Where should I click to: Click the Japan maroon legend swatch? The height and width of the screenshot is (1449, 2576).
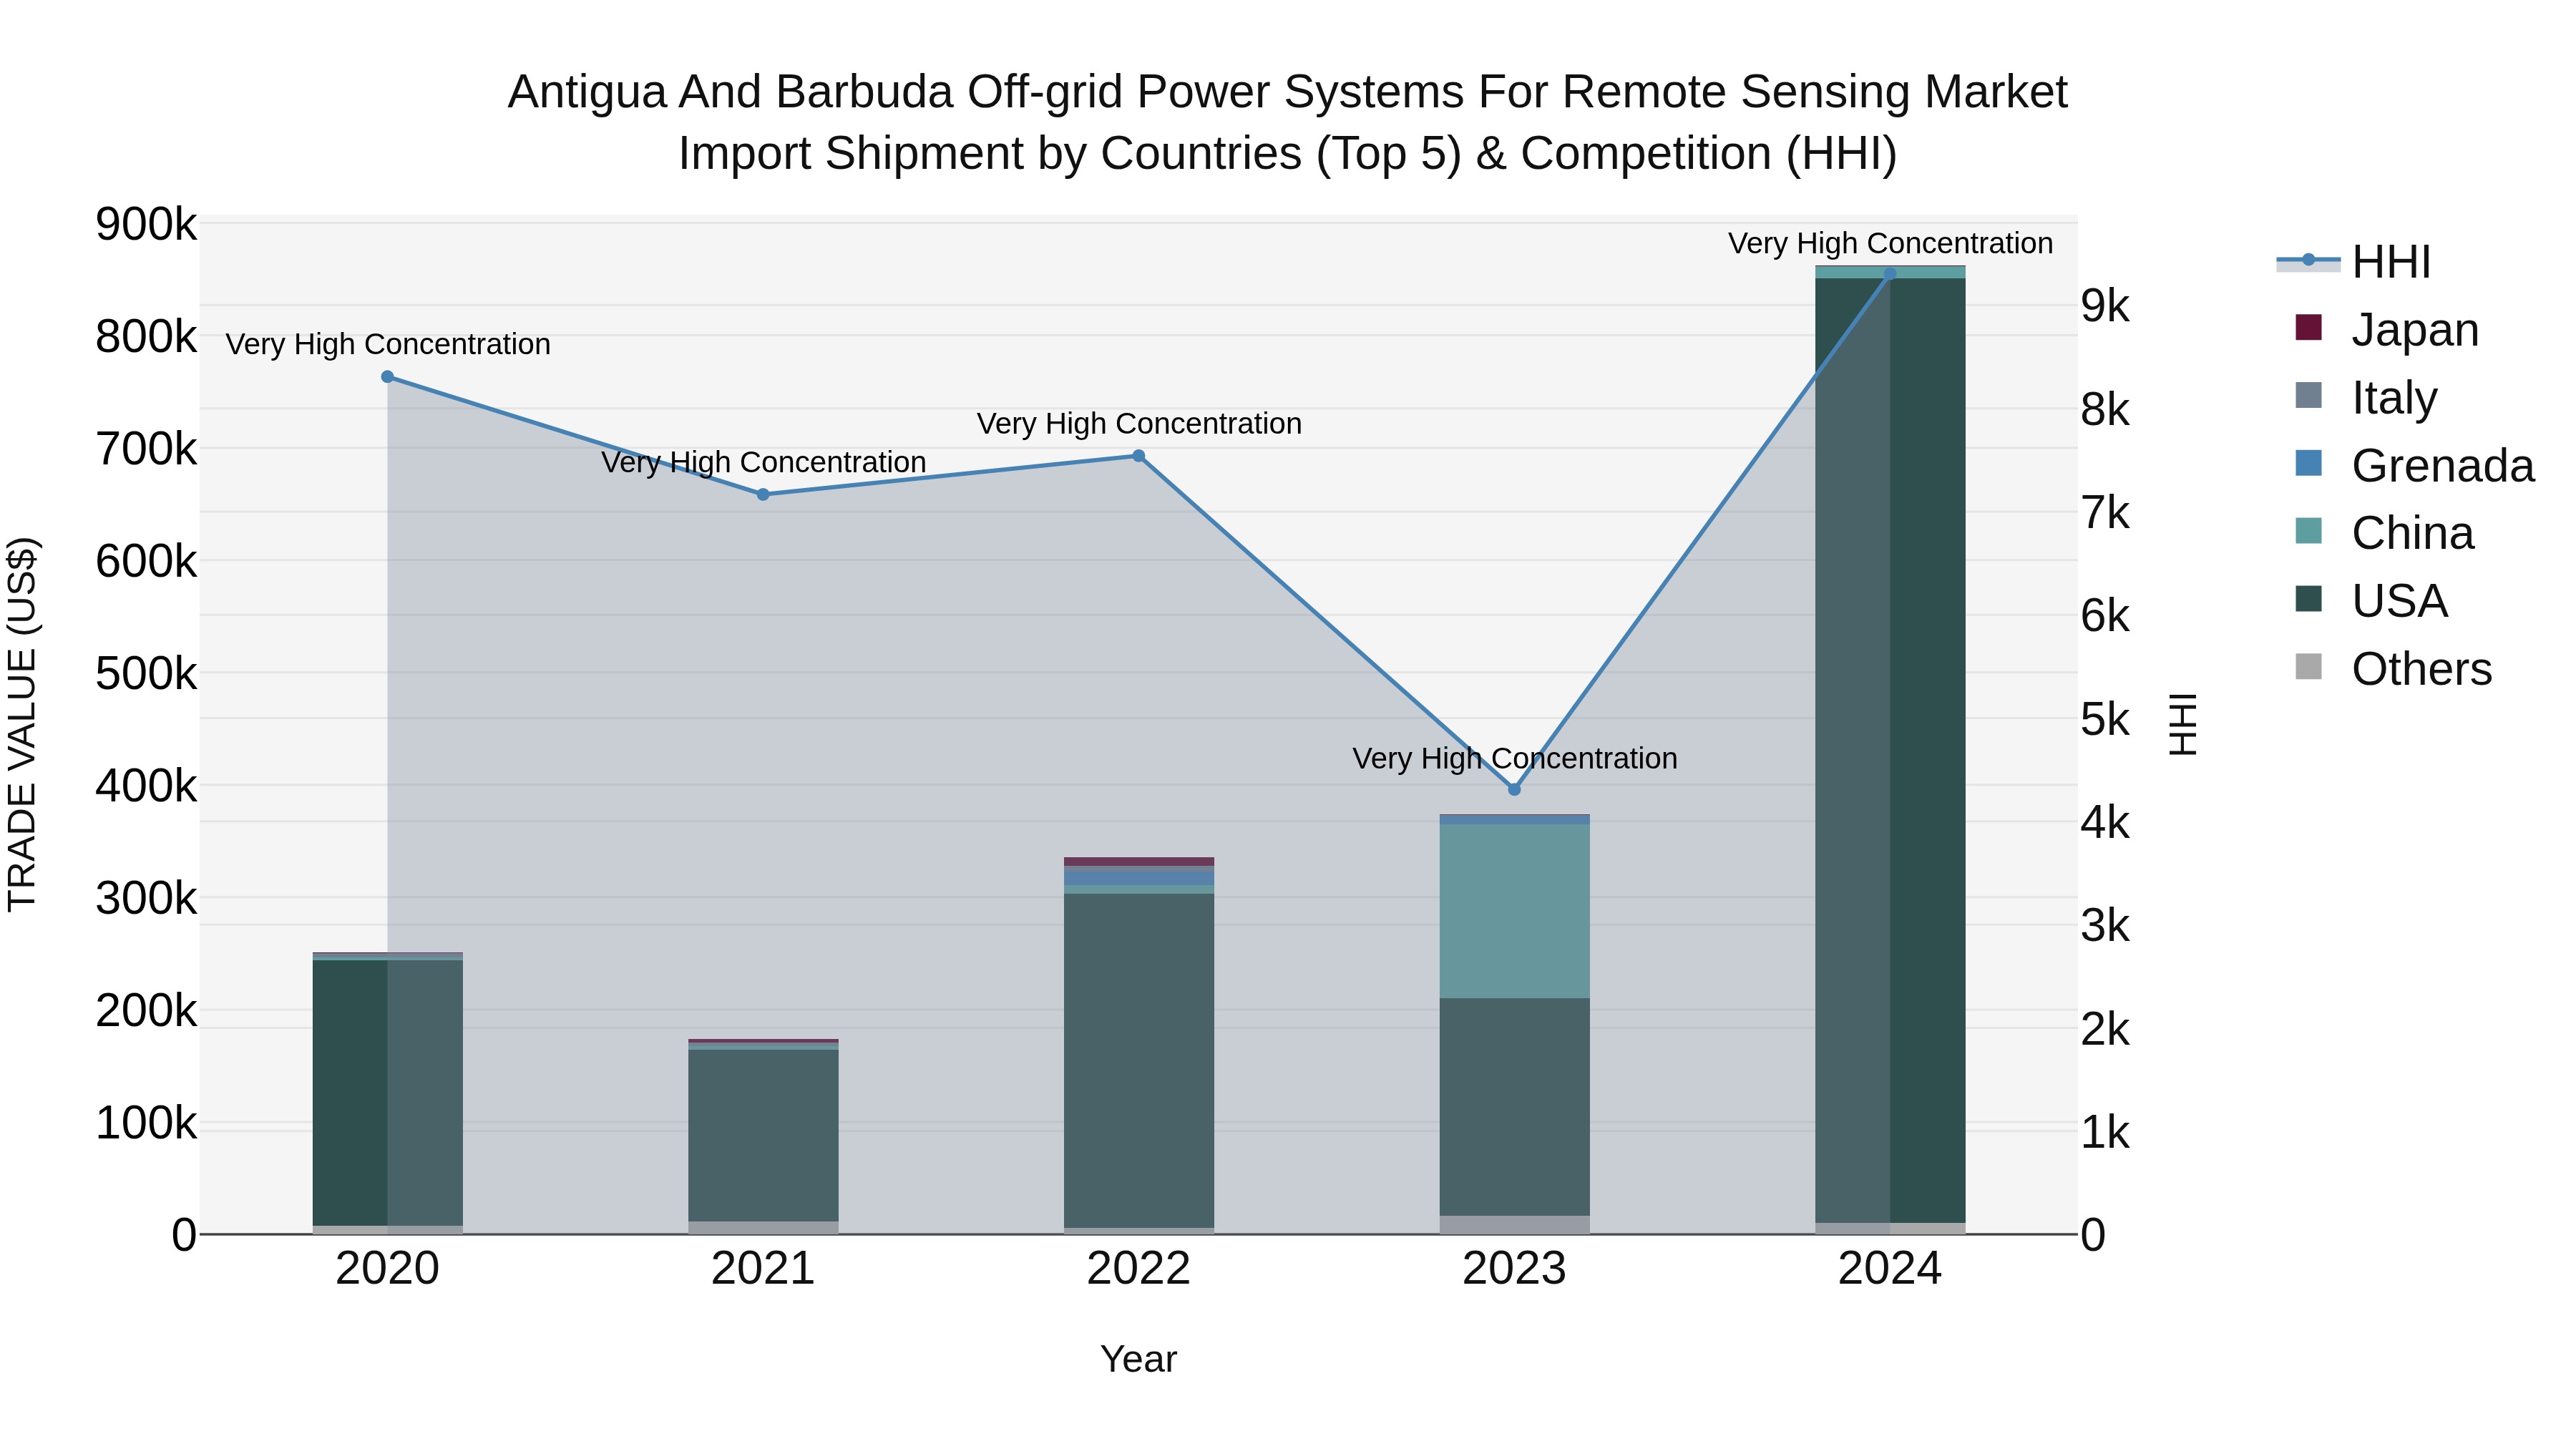pos(2308,327)
